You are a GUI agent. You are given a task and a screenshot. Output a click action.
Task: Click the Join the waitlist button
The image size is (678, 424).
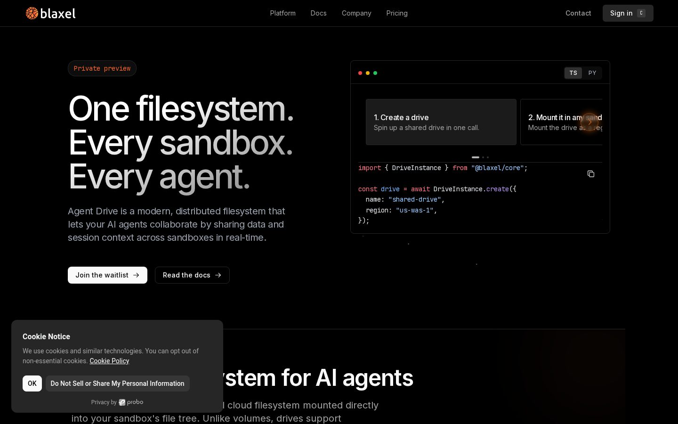click(107, 275)
